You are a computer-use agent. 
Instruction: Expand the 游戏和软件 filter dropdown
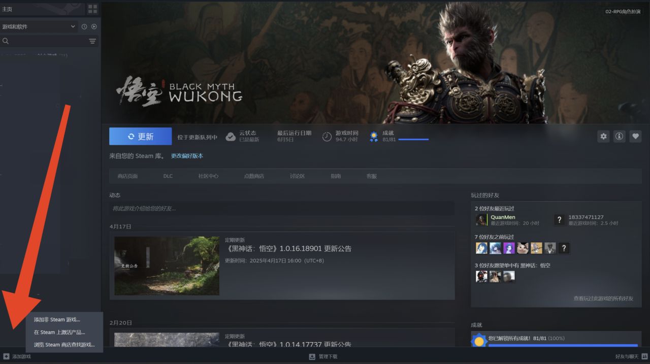point(39,26)
